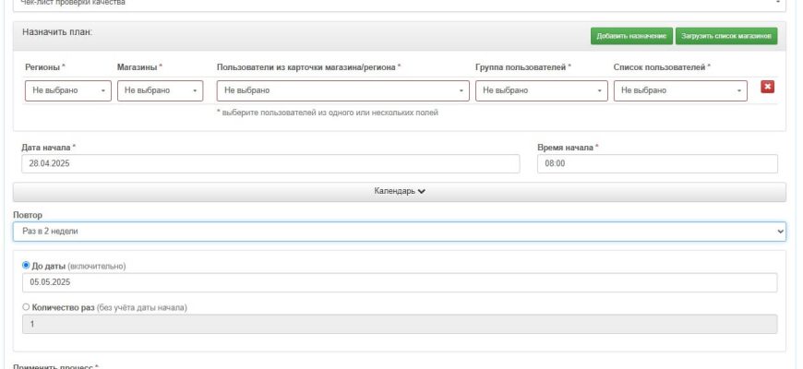The height and width of the screenshot is (369, 803).
Task: Click the arrow of the 'Регионы' select
Action: tap(102, 90)
